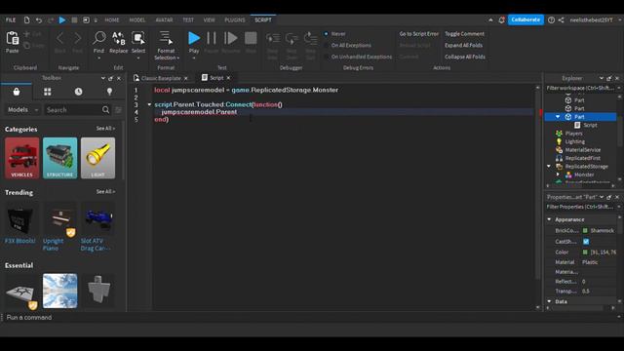Open the Upright Piano trending model
Screen dimensions: 624x351
59,227
